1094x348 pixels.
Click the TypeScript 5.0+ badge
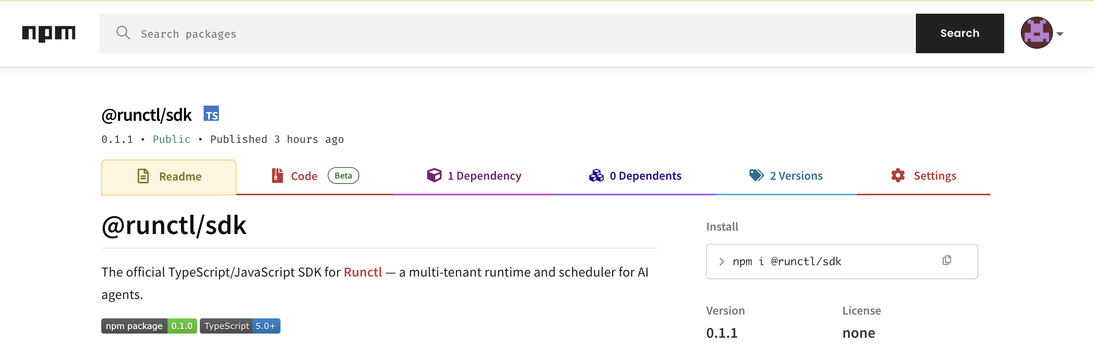[240, 326]
